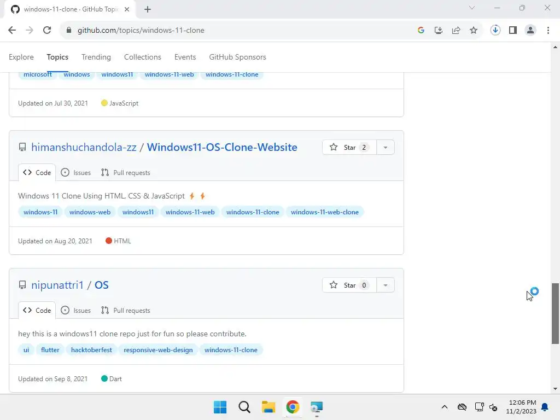Open tab search chevron in title bar
560x420 pixels.
(x=472, y=8)
